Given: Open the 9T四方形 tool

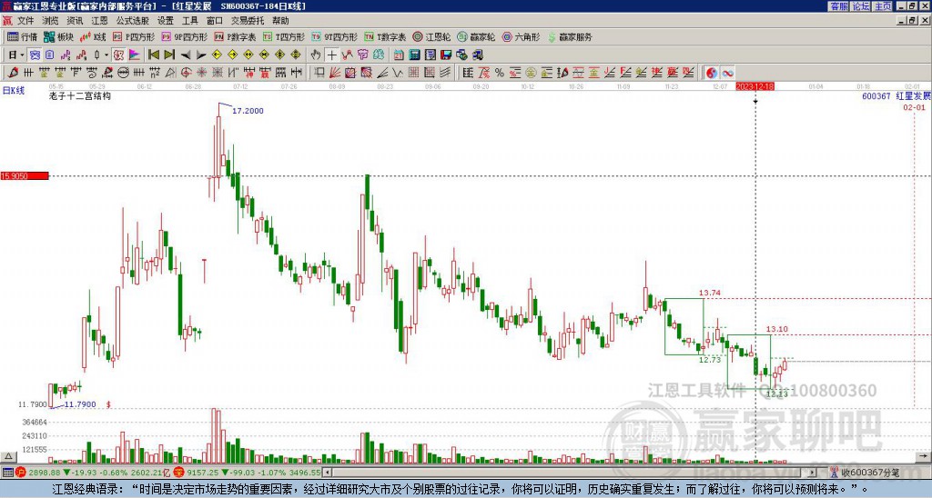Looking at the screenshot, I should (x=335, y=36).
